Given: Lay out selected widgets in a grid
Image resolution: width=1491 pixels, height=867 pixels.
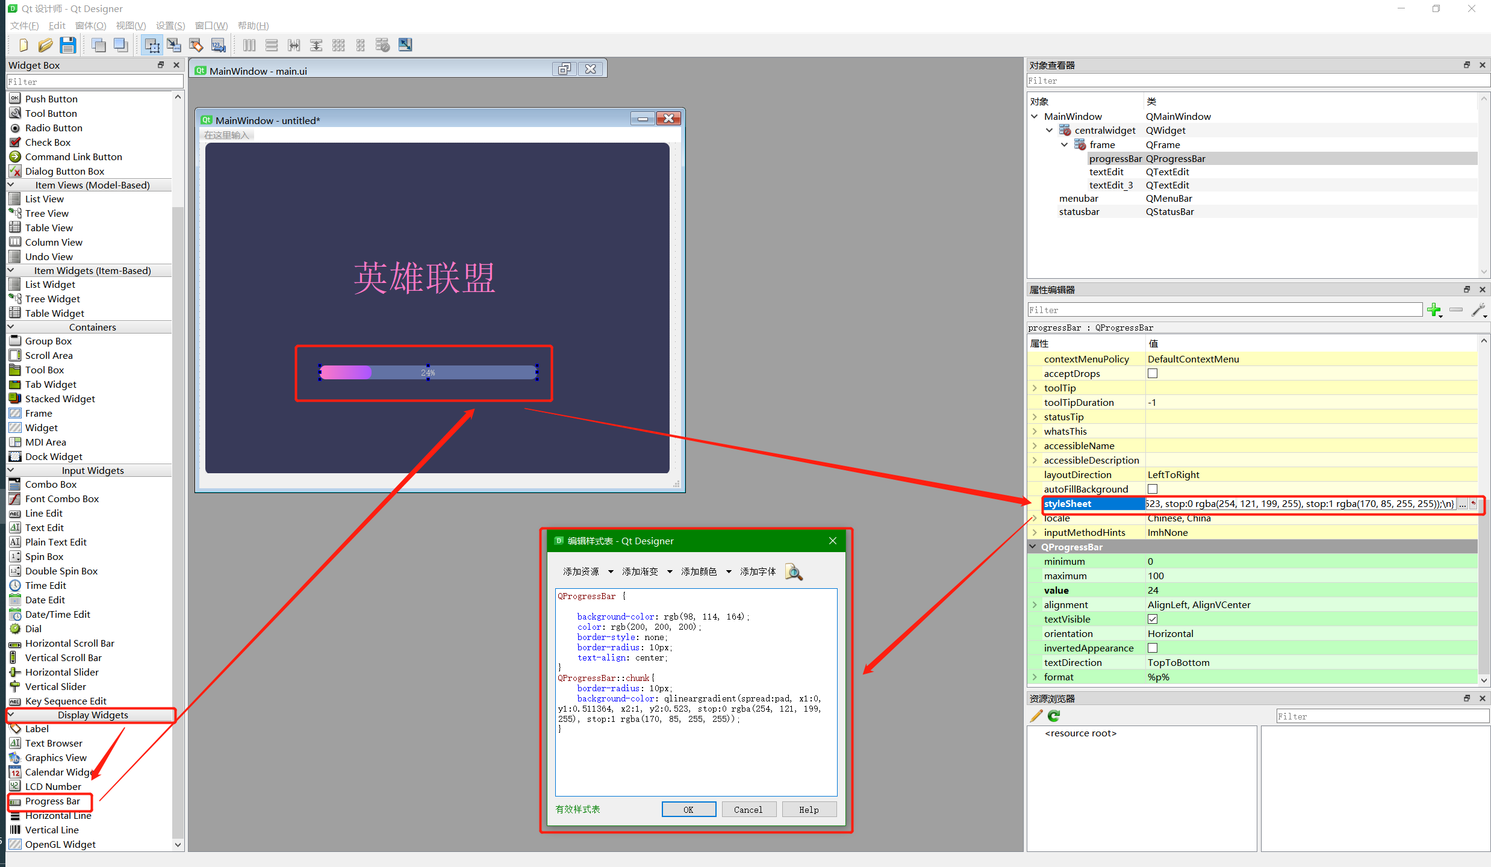Looking at the screenshot, I should click(x=339, y=45).
